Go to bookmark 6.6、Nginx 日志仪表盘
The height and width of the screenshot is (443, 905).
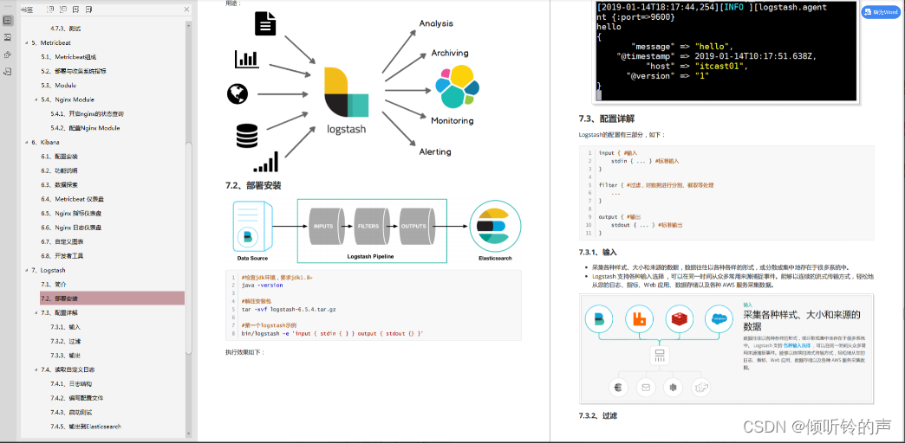pyautogui.click(x=71, y=228)
